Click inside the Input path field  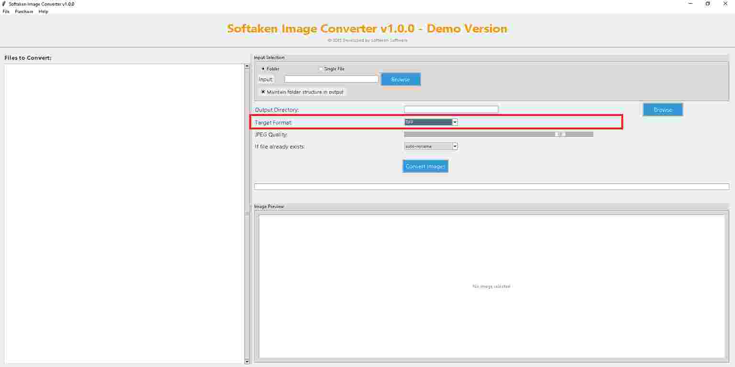331,79
